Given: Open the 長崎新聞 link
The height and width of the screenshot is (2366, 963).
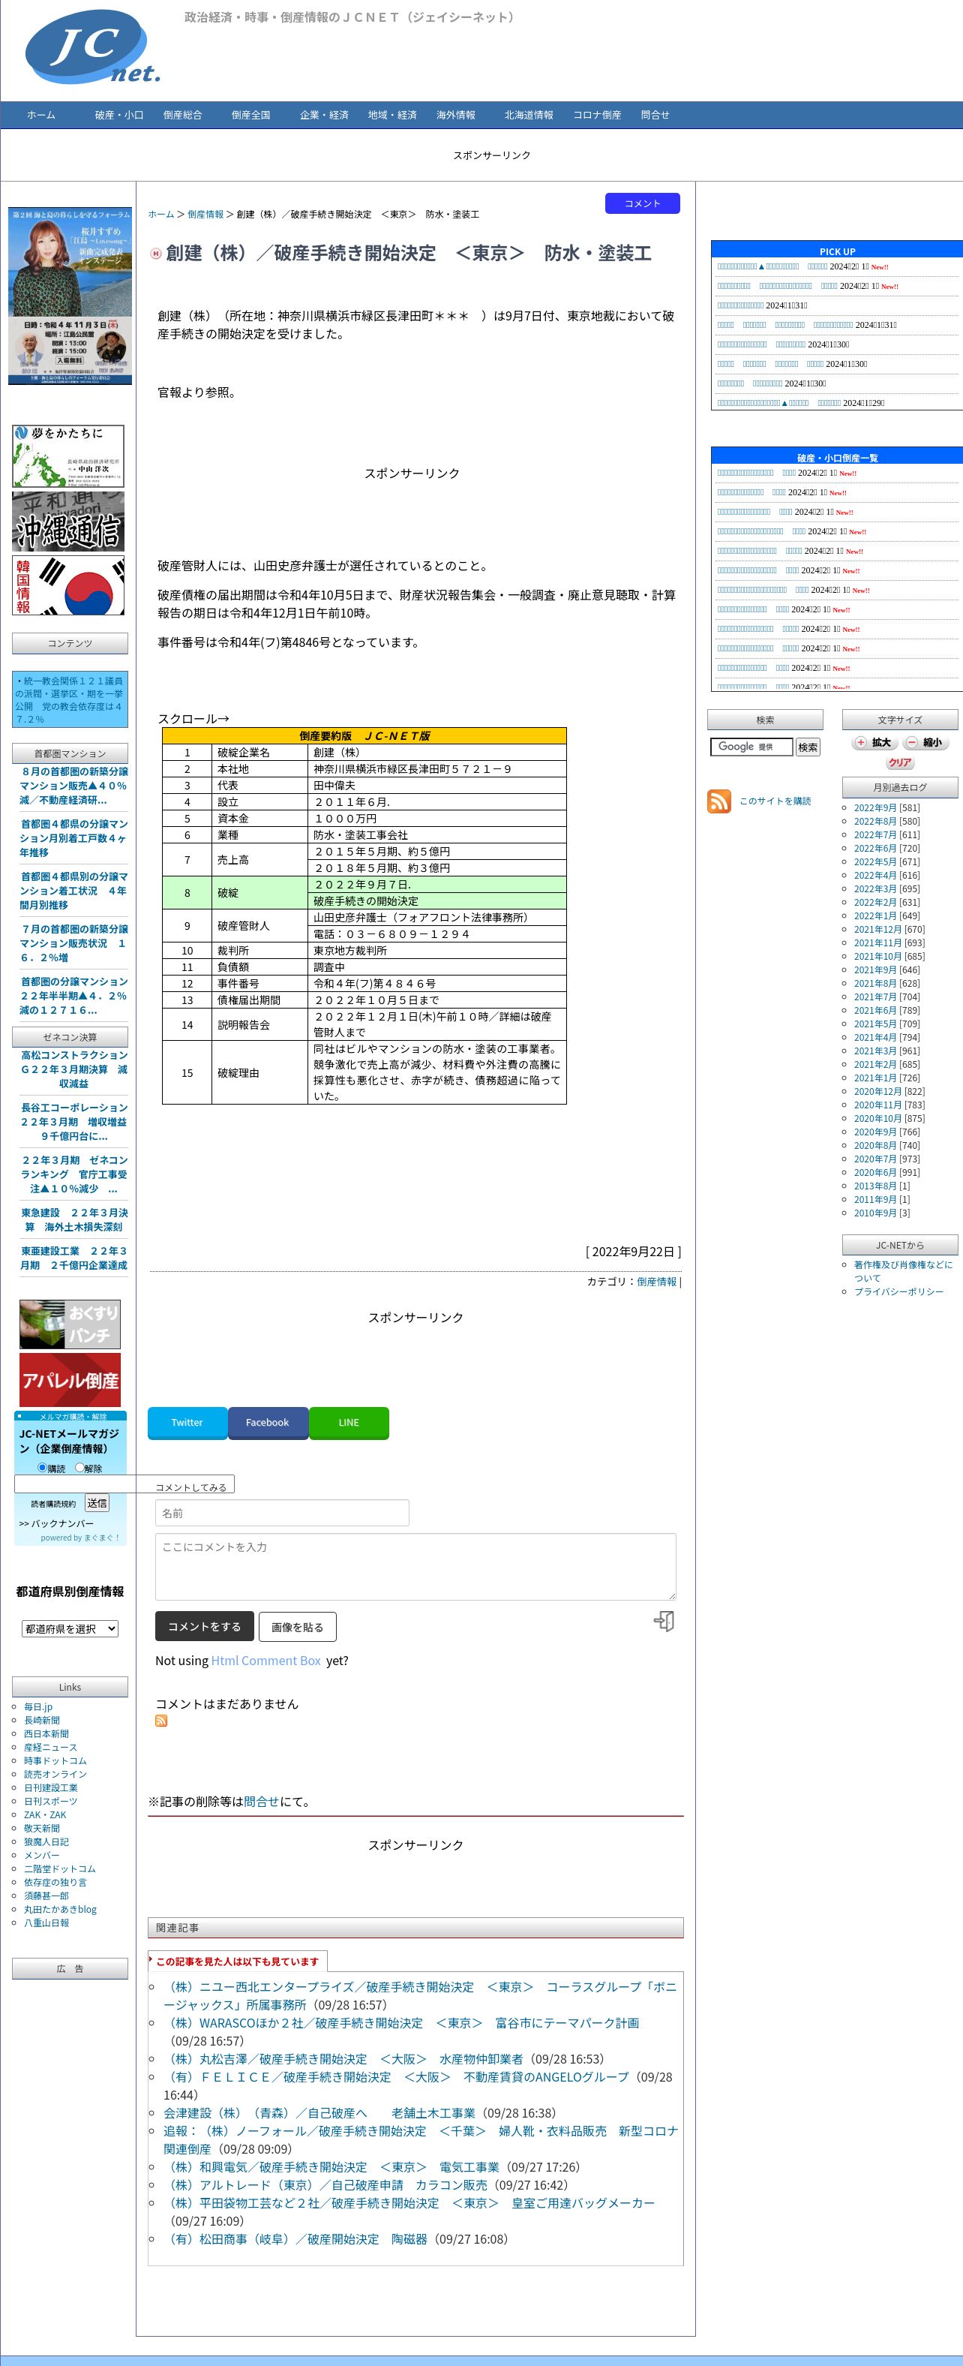Looking at the screenshot, I should [41, 1721].
